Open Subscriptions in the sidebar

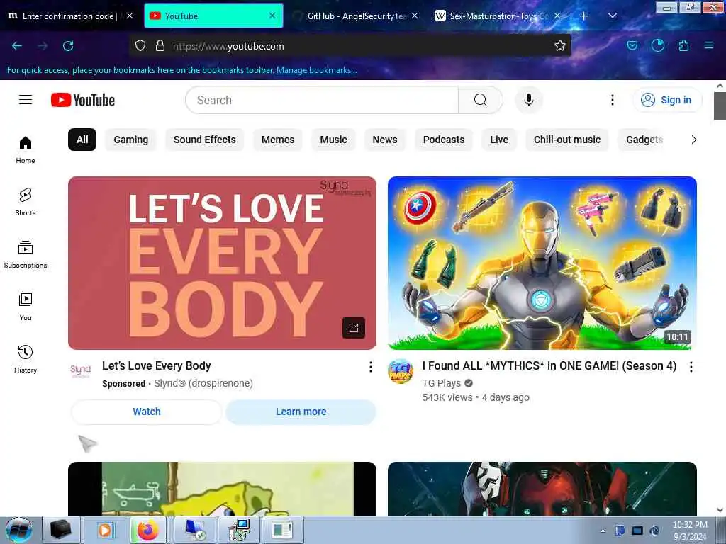(26, 254)
